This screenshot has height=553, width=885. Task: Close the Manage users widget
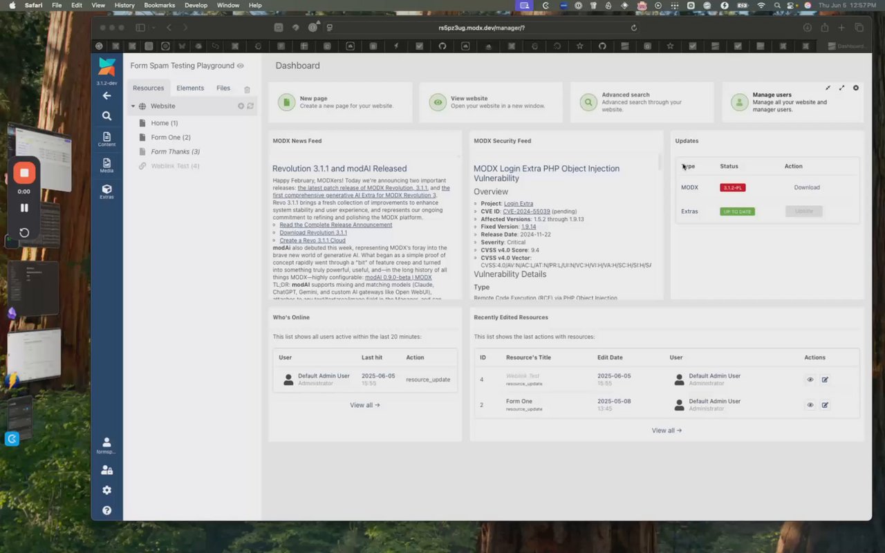click(x=856, y=88)
